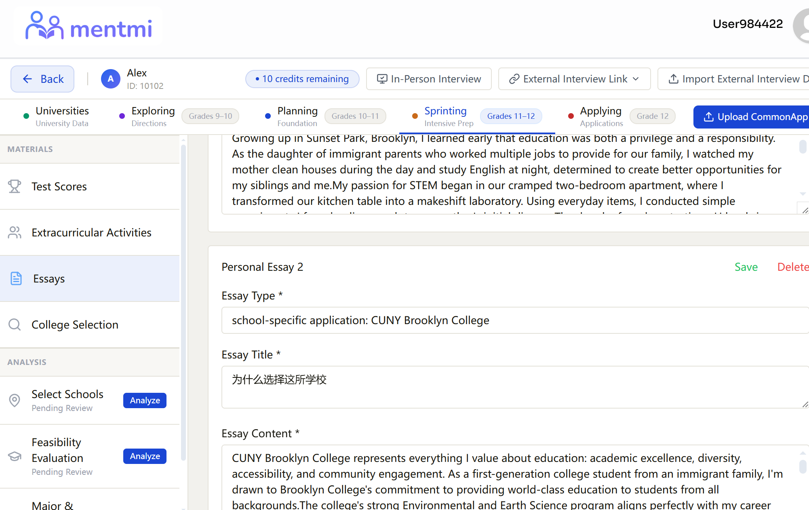
Task: Click the Grades 11–12 badge
Action: 511,116
